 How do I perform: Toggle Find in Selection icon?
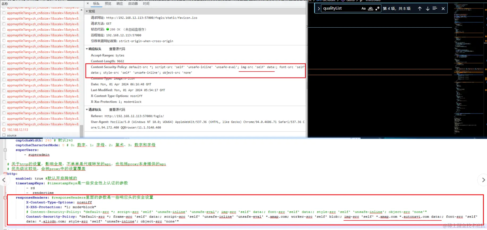435,8
